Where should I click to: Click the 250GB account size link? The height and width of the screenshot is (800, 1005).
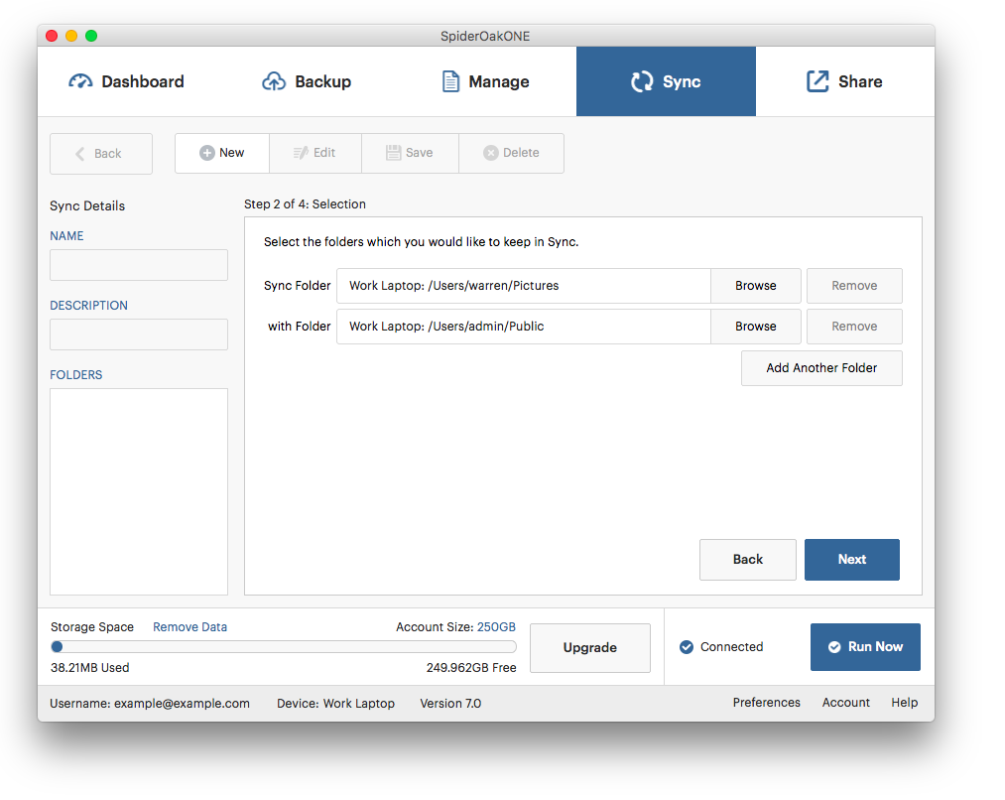[x=496, y=627]
